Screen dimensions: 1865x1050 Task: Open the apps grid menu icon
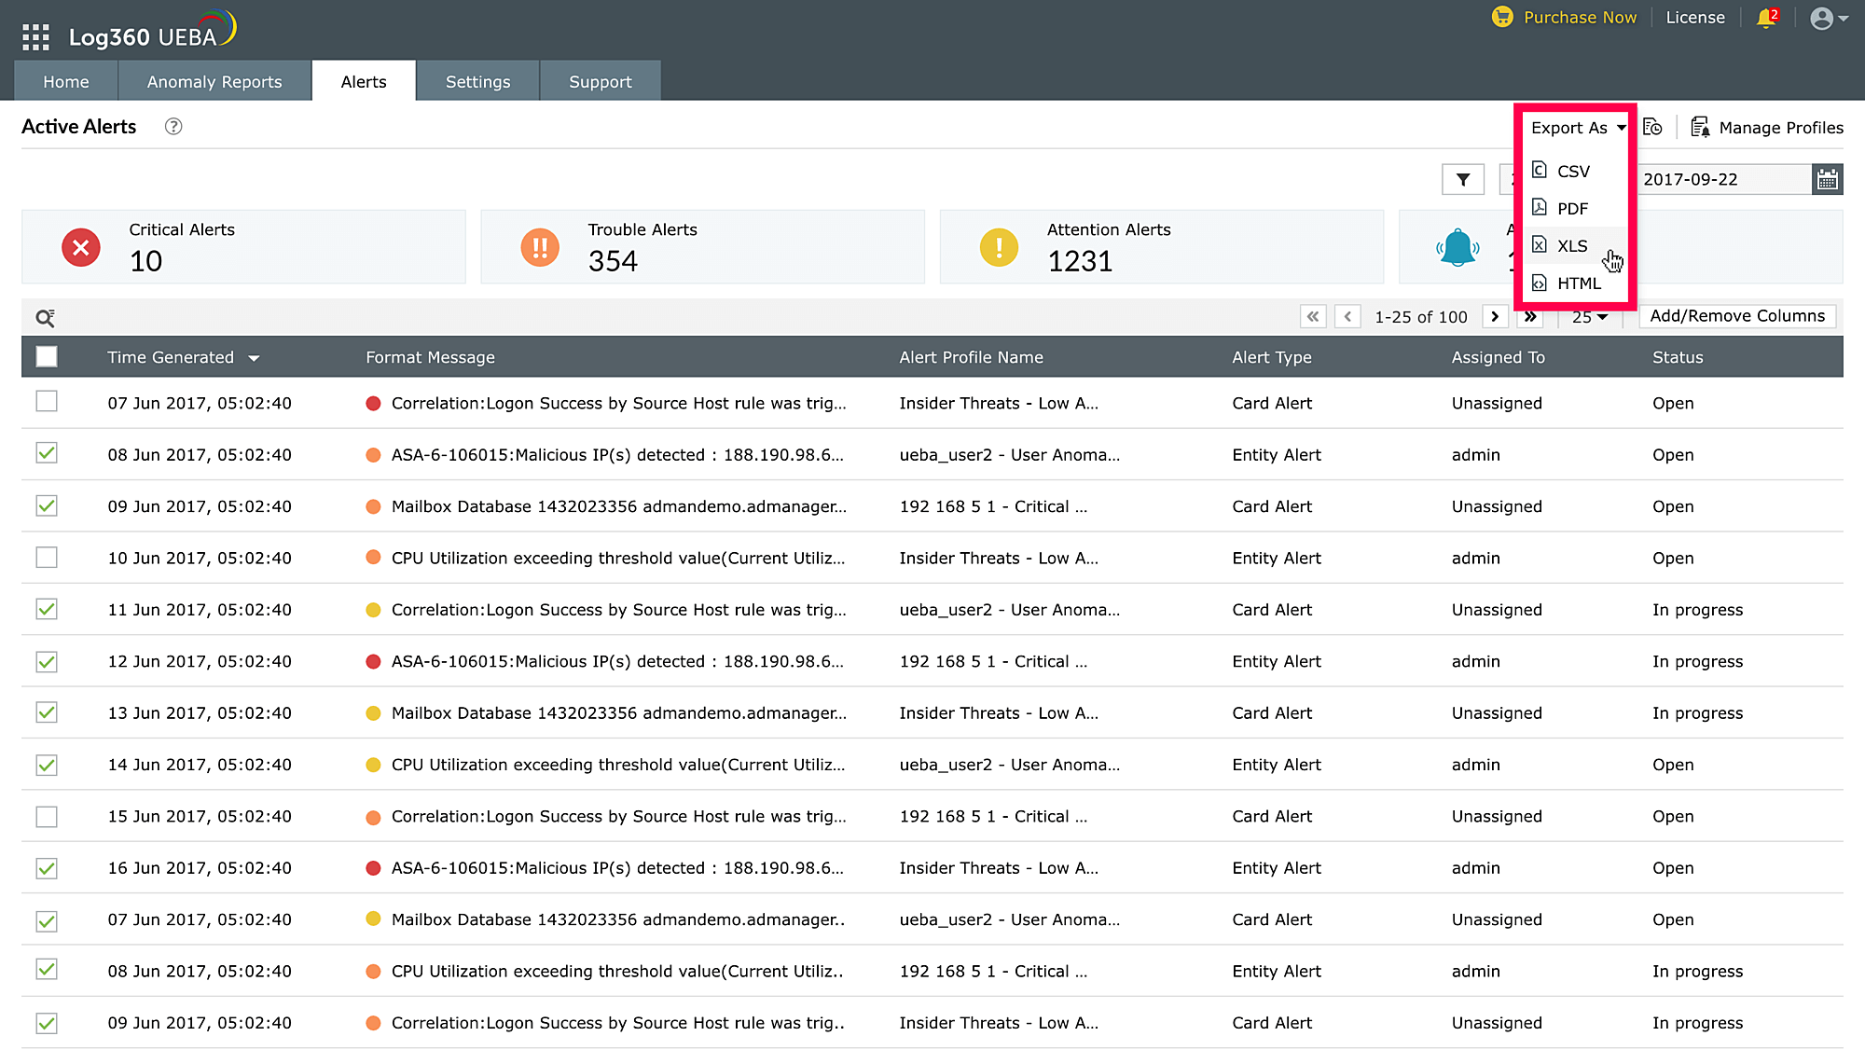coord(35,37)
